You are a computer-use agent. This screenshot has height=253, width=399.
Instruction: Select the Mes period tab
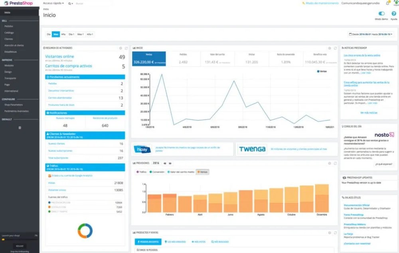(x=56, y=34)
